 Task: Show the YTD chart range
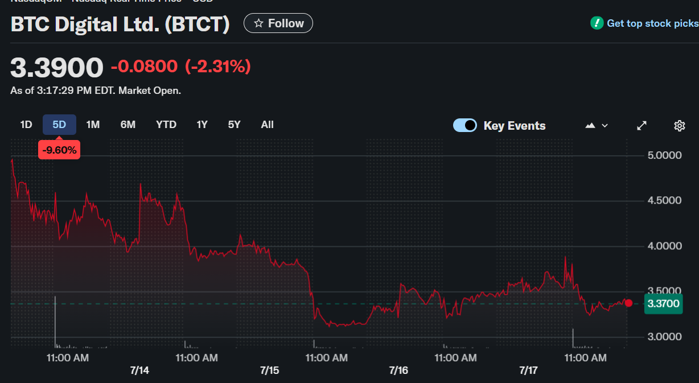click(x=166, y=125)
